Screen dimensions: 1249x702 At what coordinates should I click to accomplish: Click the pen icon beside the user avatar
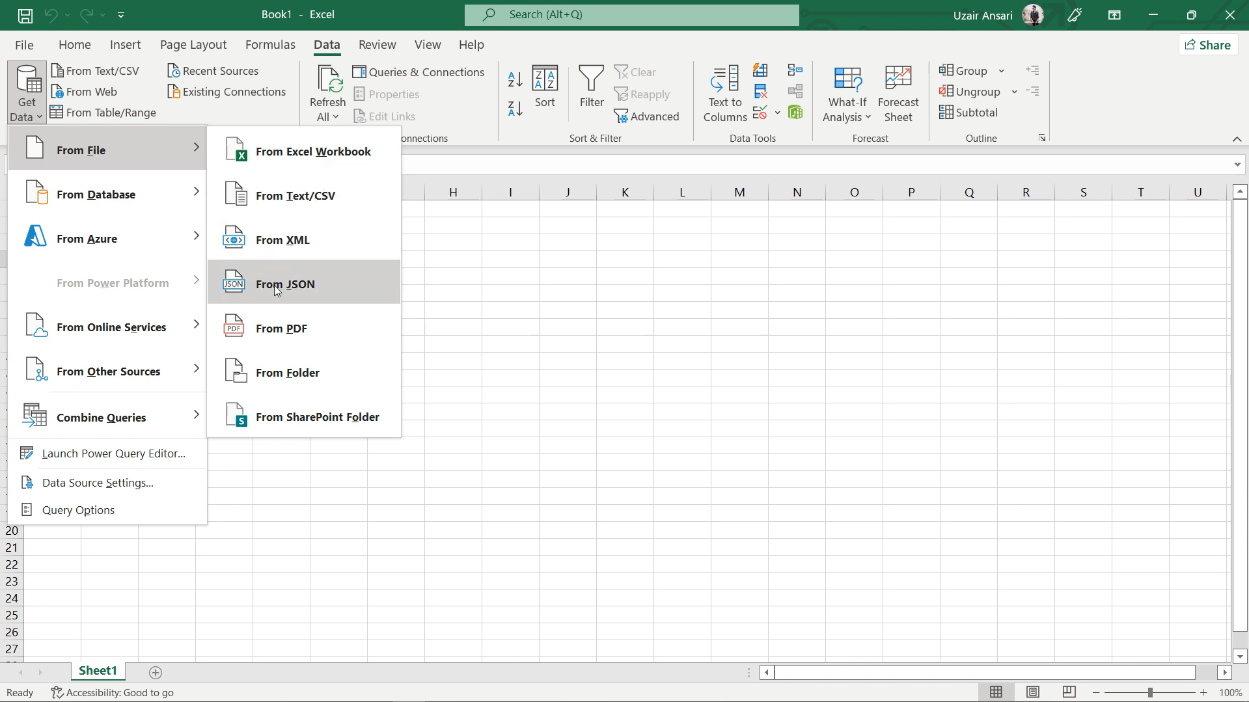pyautogui.click(x=1075, y=15)
